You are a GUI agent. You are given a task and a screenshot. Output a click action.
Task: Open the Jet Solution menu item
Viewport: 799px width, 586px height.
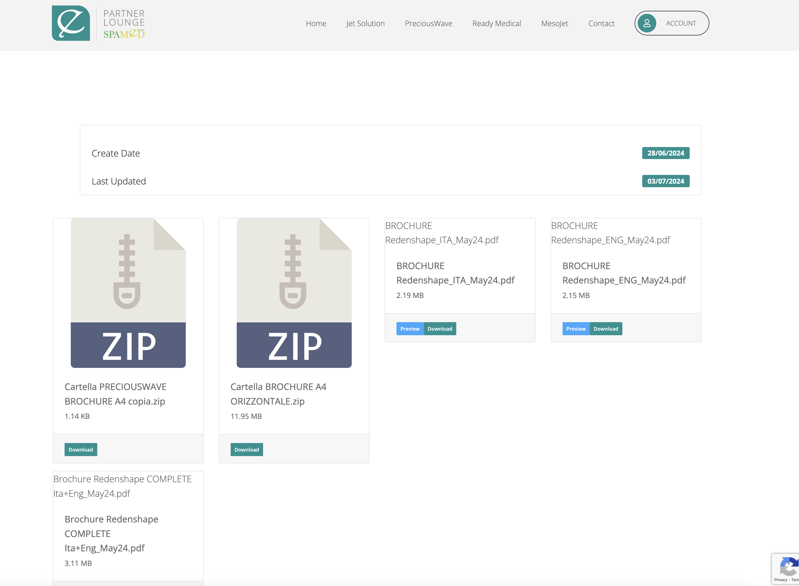click(x=365, y=23)
